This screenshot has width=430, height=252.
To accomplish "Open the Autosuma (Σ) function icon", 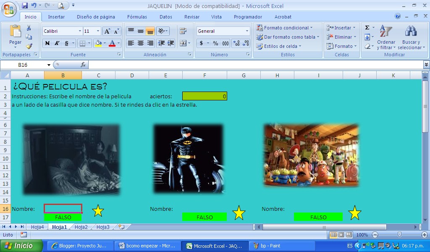I will [367, 27].
